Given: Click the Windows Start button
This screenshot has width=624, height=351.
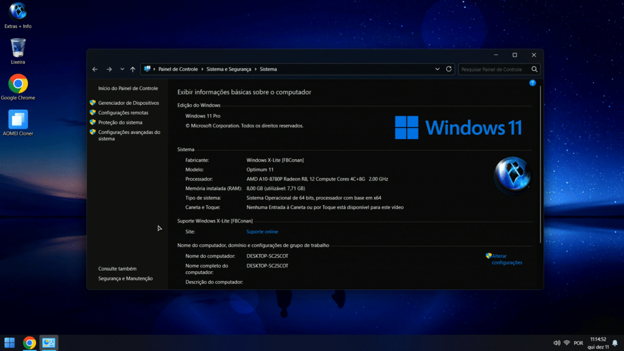Looking at the screenshot, I should 10,342.
